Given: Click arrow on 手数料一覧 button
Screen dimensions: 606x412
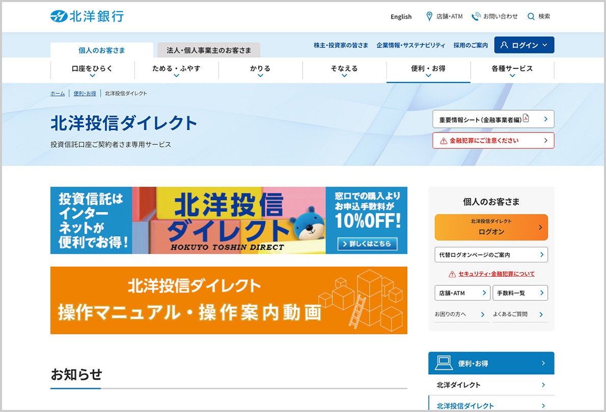Looking at the screenshot, I should (x=541, y=292).
